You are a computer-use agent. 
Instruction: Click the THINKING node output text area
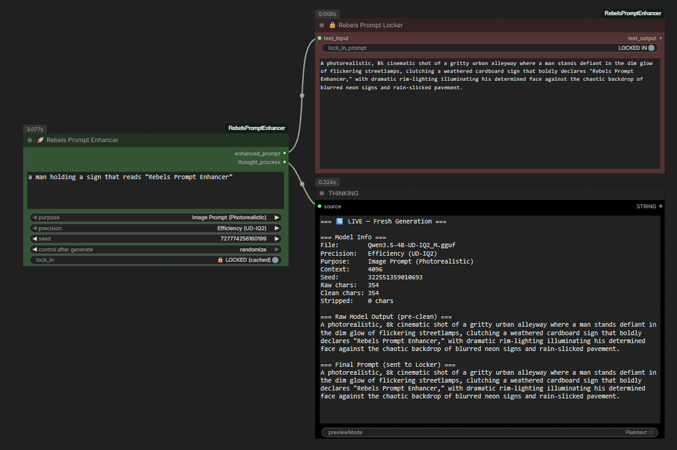tap(490, 320)
